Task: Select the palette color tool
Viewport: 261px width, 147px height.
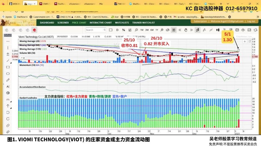Action: click(8, 93)
